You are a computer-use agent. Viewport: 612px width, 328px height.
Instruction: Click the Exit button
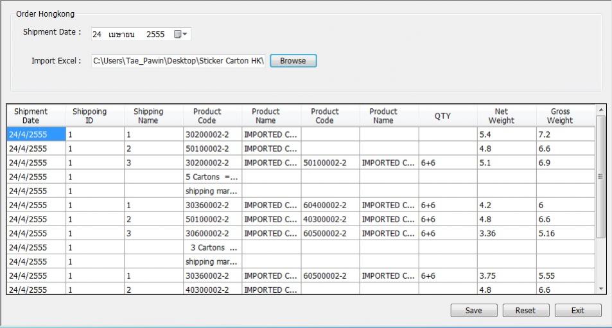[577, 311]
